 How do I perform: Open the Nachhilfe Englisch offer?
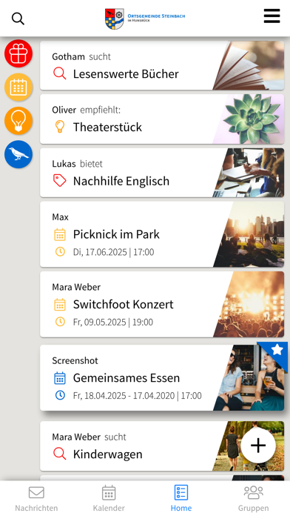pyautogui.click(x=162, y=173)
